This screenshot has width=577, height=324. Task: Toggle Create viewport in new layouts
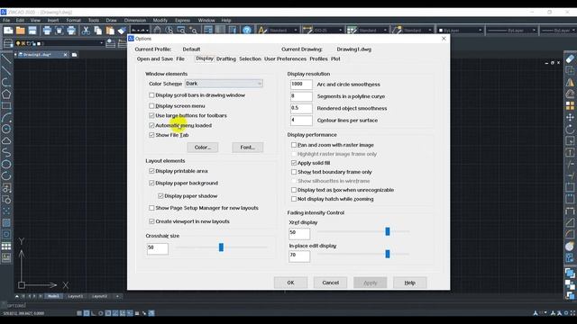[x=151, y=221]
